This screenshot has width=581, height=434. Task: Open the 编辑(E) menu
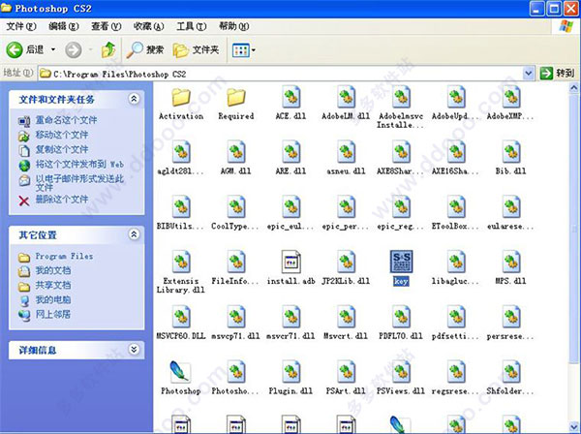64,26
